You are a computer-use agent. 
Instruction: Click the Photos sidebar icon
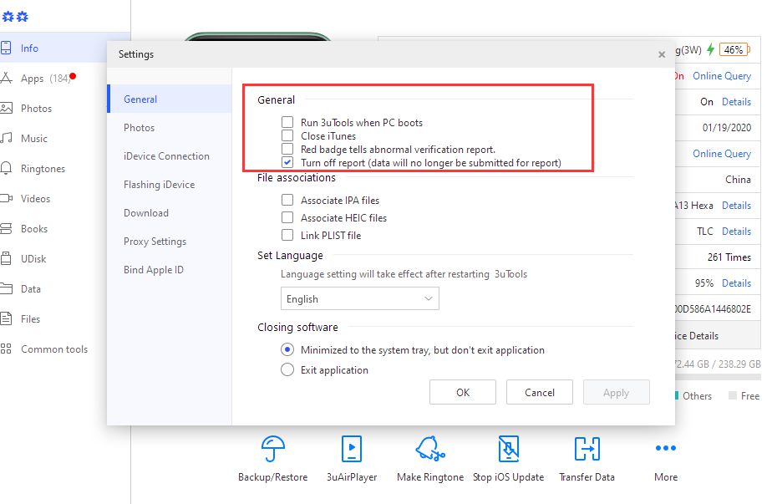[x=6, y=108]
